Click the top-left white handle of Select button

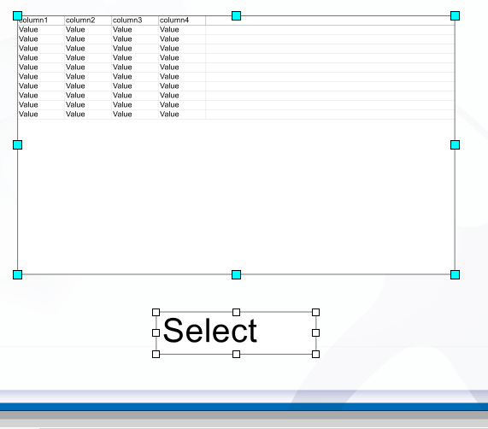click(x=156, y=312)
